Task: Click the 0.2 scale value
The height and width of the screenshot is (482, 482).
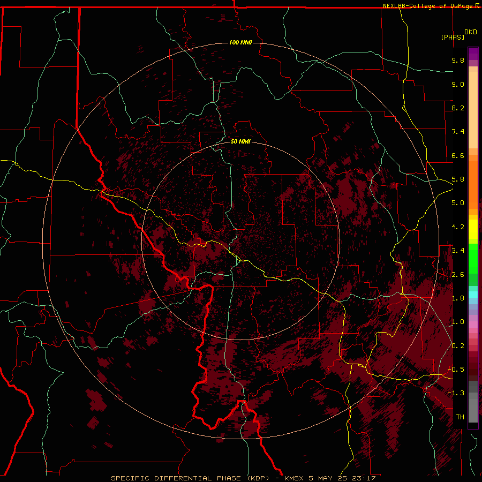Action: [458, 346]
